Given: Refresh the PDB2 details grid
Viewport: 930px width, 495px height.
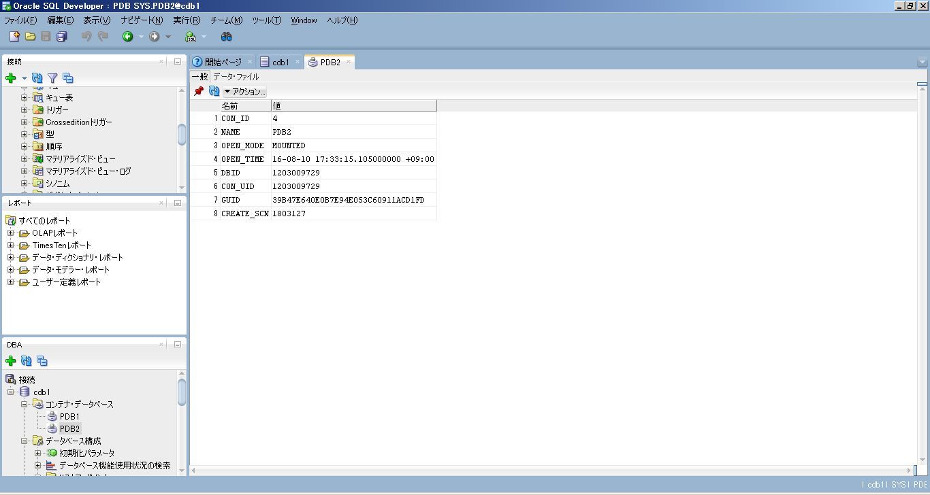Looking at the screenshot, I should coord(214,91).
